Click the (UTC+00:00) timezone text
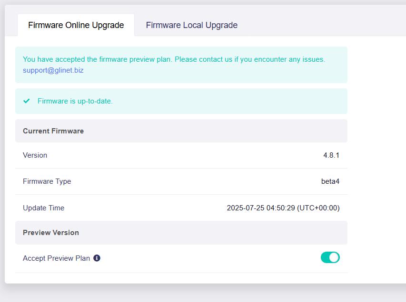This screenshot has width=406, height=302. pyautogui.click(x=318, y=208)
